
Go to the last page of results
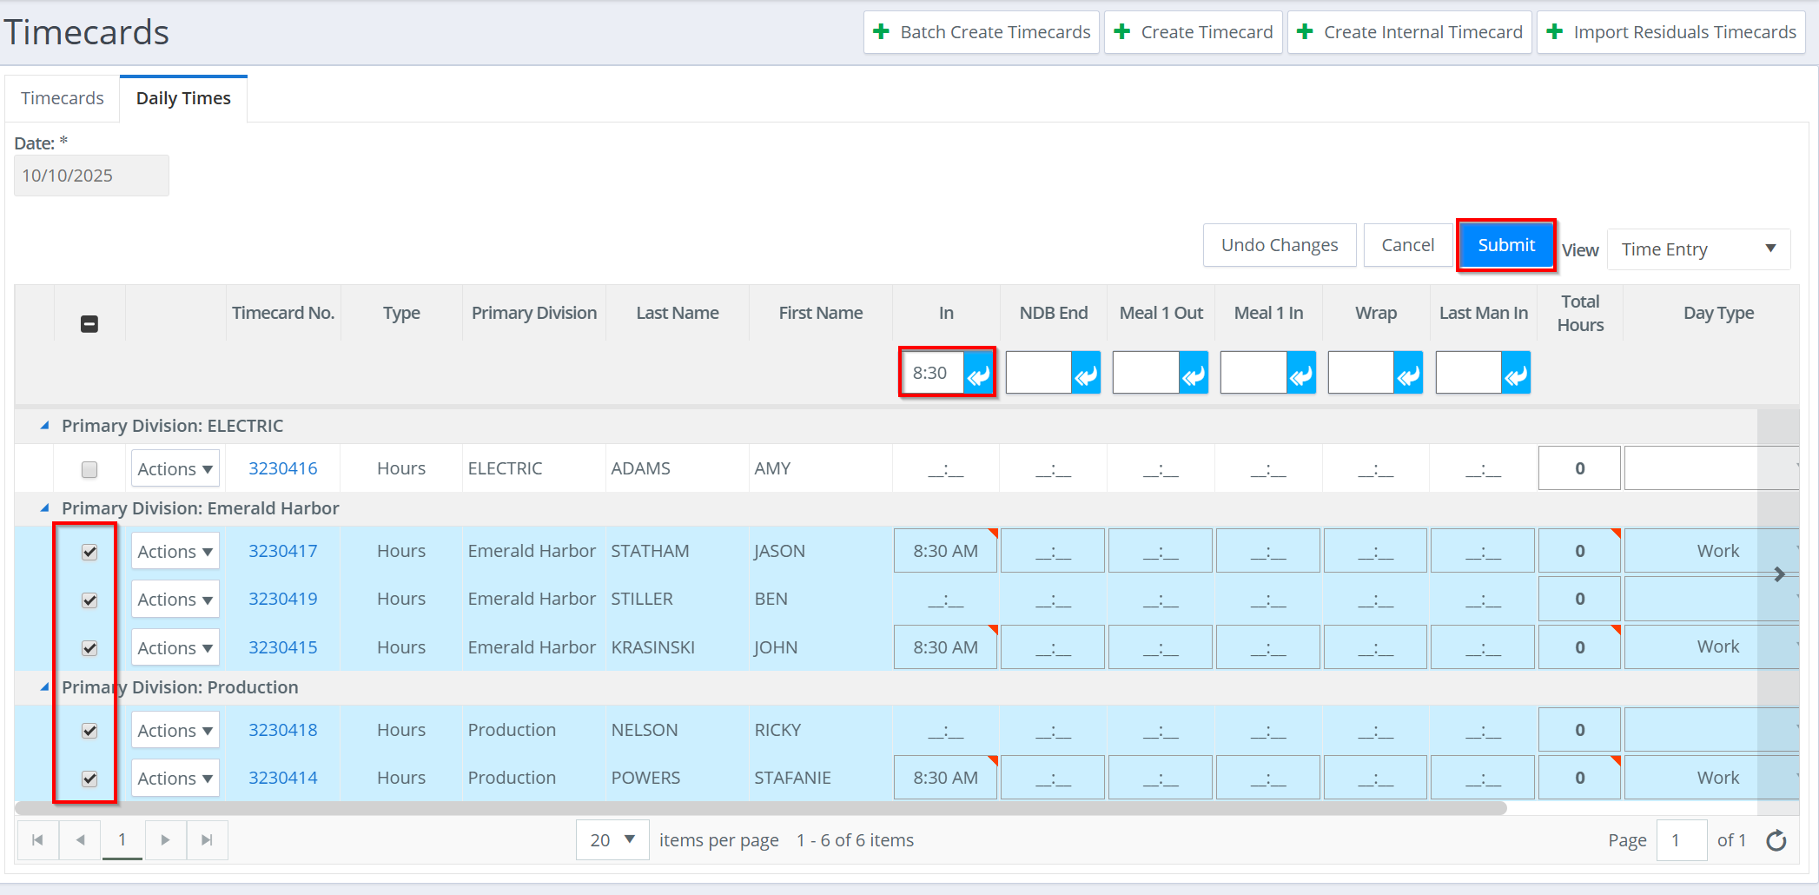207,840
